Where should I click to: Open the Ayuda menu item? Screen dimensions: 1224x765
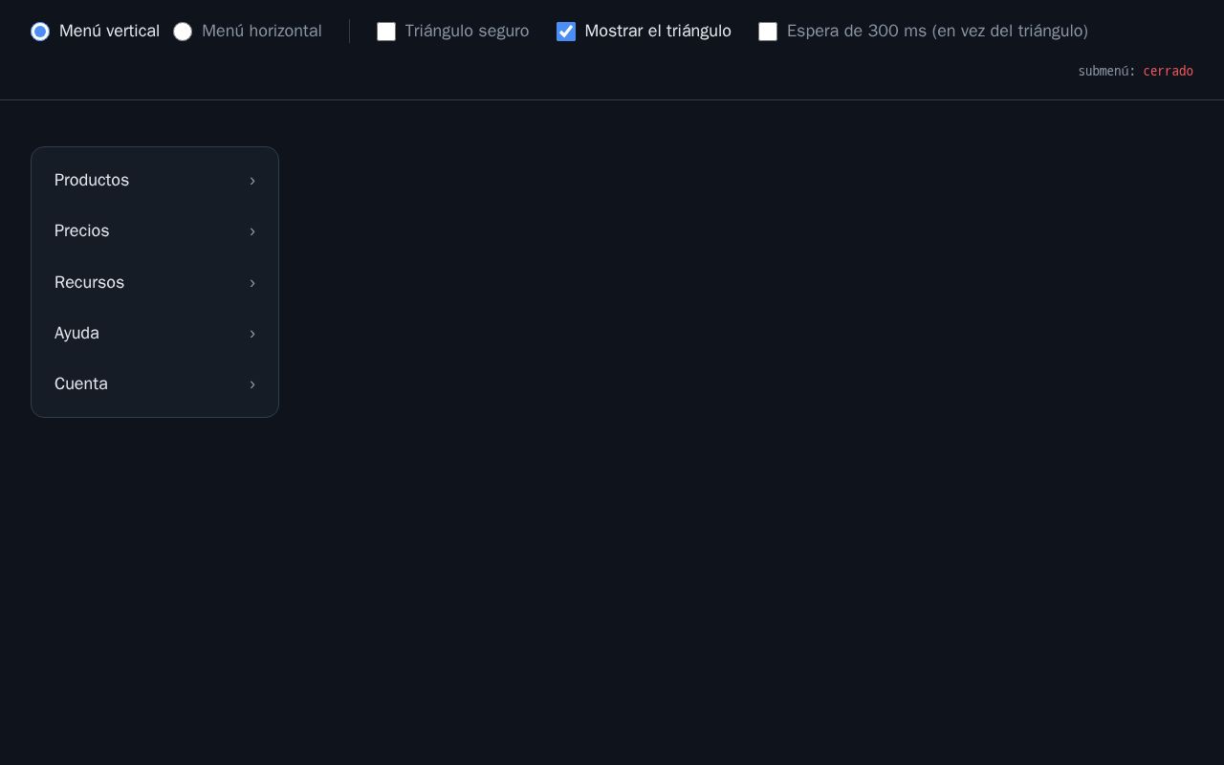tap(155, 334)
